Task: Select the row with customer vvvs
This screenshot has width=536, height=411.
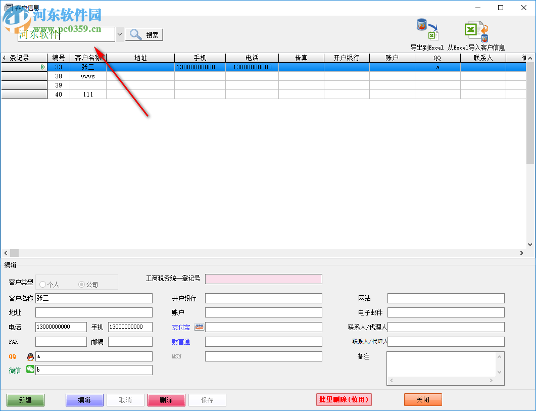Action: click(263, 76)
